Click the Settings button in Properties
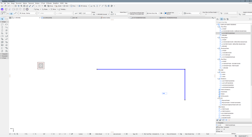Image resolution: width=252 pixels, height=137 pixels. coord(234,134)
